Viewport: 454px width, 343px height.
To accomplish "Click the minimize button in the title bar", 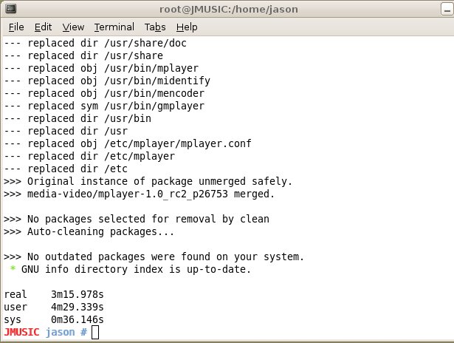I will pyautogui.click(x=447, y=9).
